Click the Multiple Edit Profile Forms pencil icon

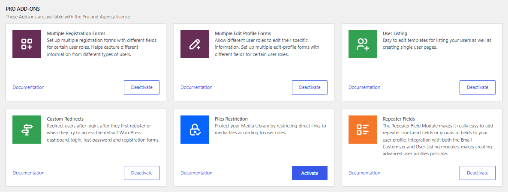point(195,44)
